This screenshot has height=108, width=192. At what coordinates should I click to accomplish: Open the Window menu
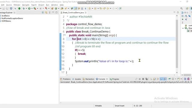point(55,5)
